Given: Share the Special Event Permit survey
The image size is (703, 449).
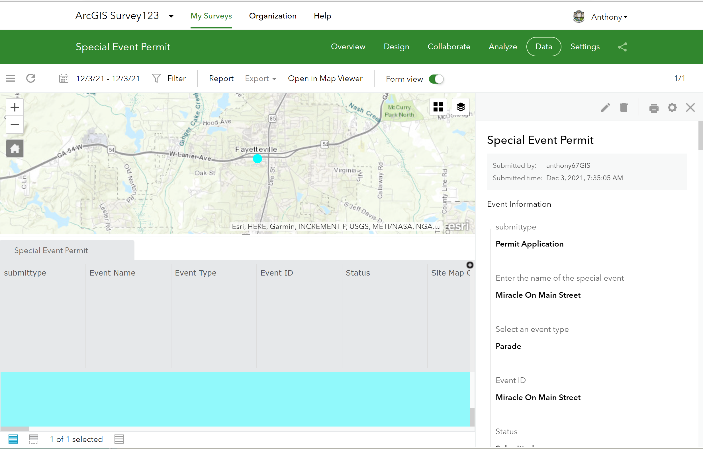Looking at the screenshot, I should [x=622, y=47].
